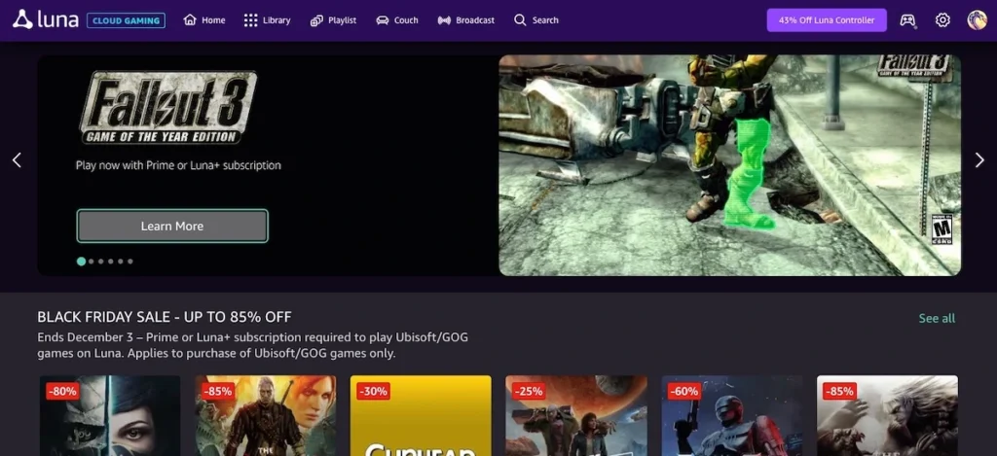This screenshot has width=997, height=456.
Task: Open the game controller settings icon
Action: click(907, 20)
